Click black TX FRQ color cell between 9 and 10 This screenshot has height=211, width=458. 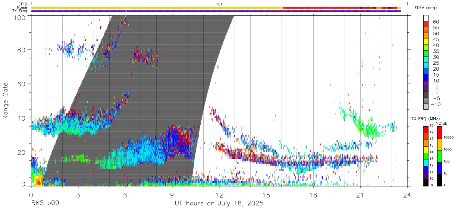pyautogui.click(x=426, y=182)
